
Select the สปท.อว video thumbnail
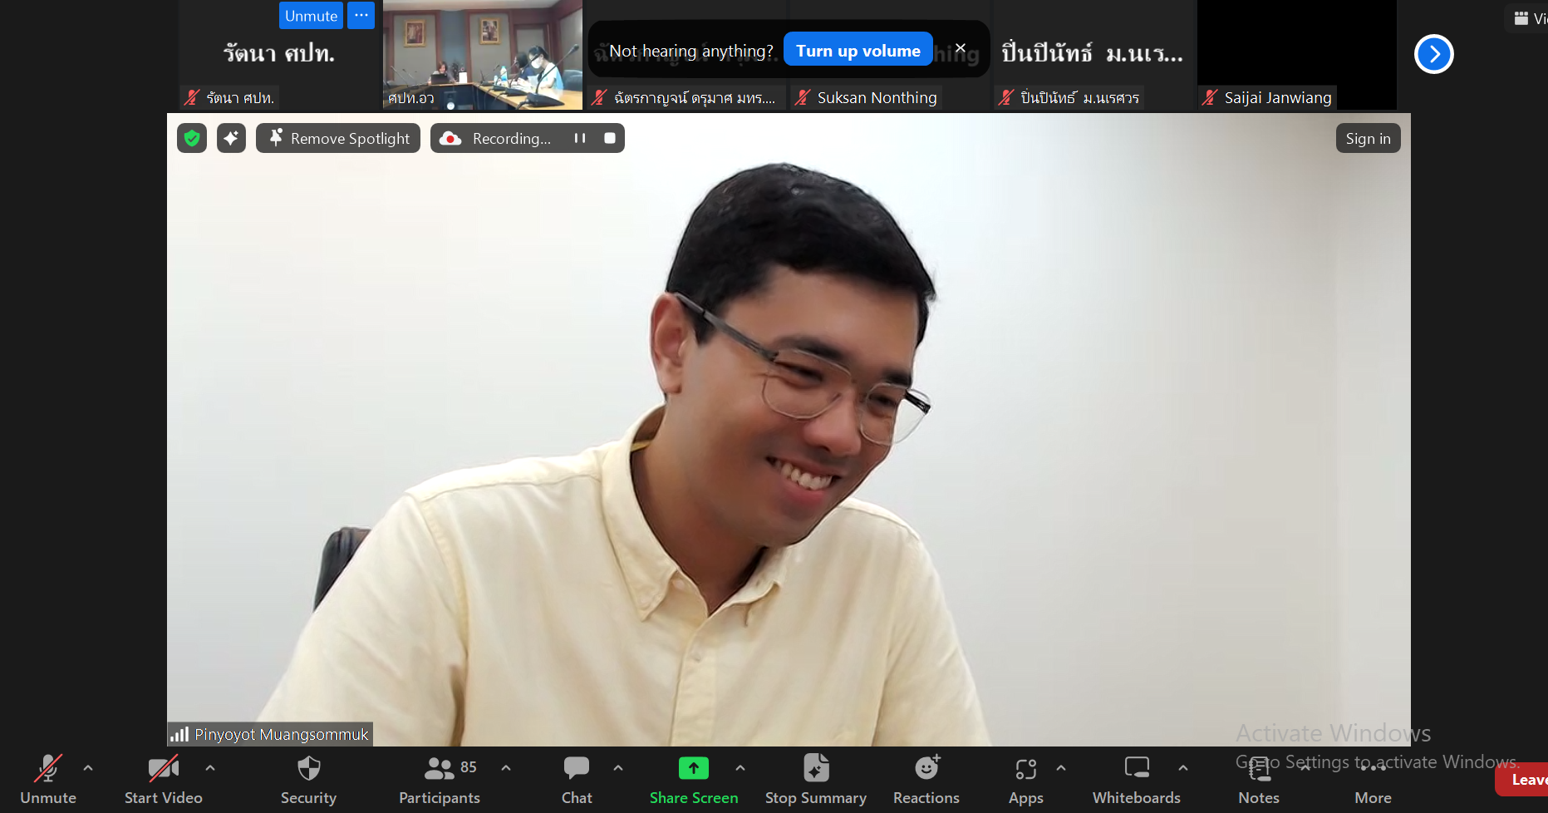[x=483, y=55]
